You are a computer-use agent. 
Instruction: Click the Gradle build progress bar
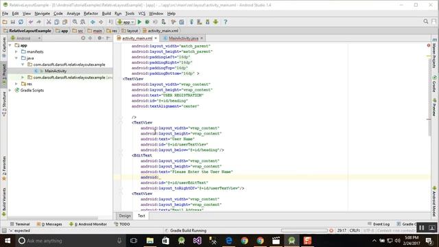click(x=305, y=231)
